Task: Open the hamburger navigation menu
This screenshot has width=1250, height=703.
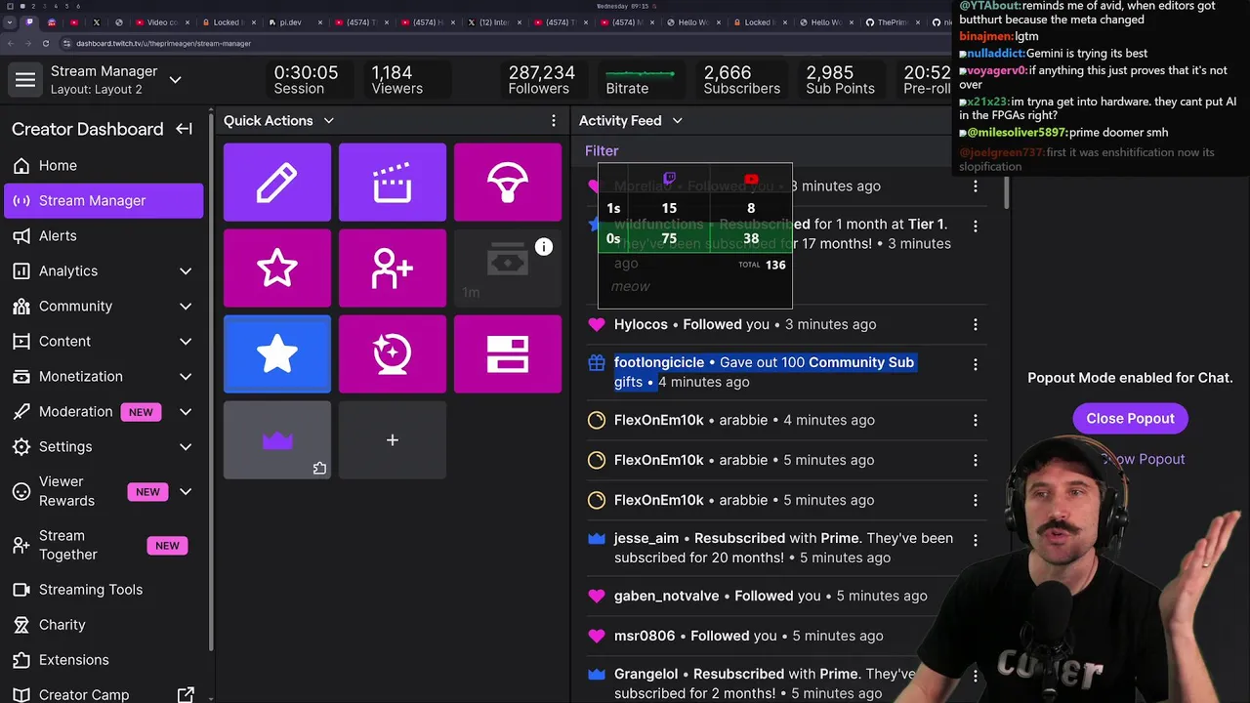Action: point(25,80)
